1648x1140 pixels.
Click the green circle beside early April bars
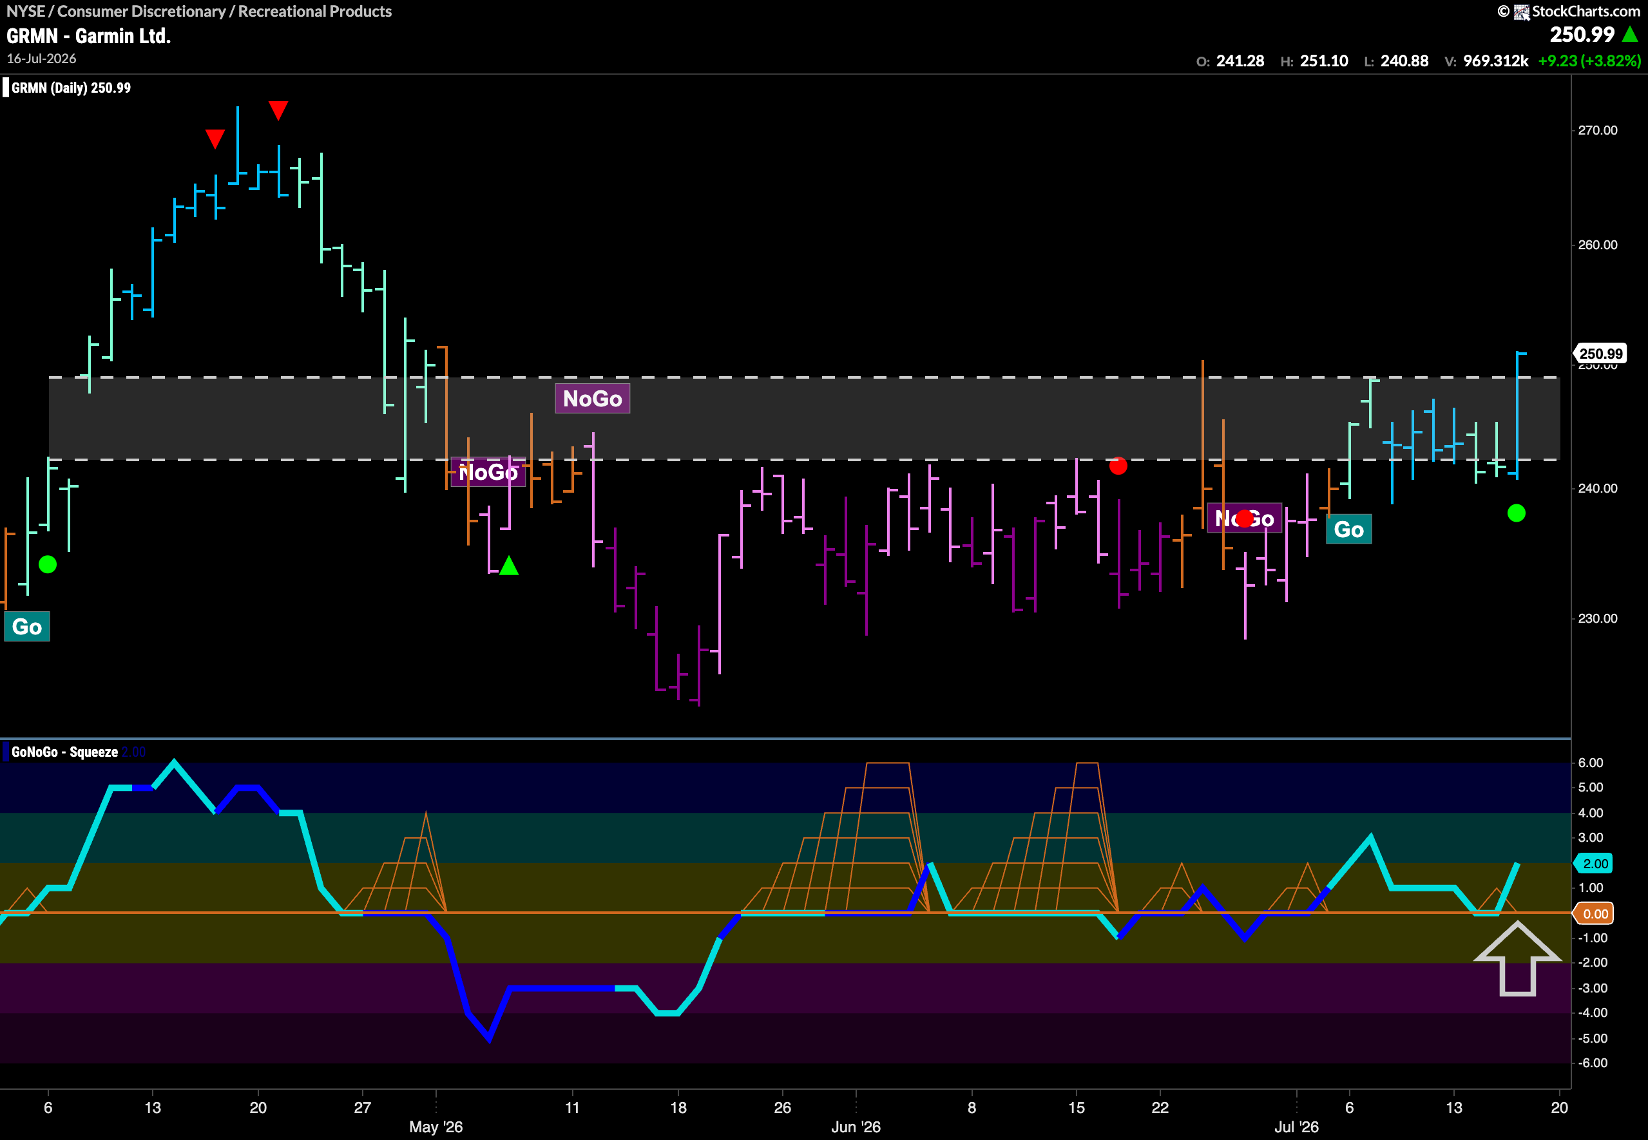(47, 564)
